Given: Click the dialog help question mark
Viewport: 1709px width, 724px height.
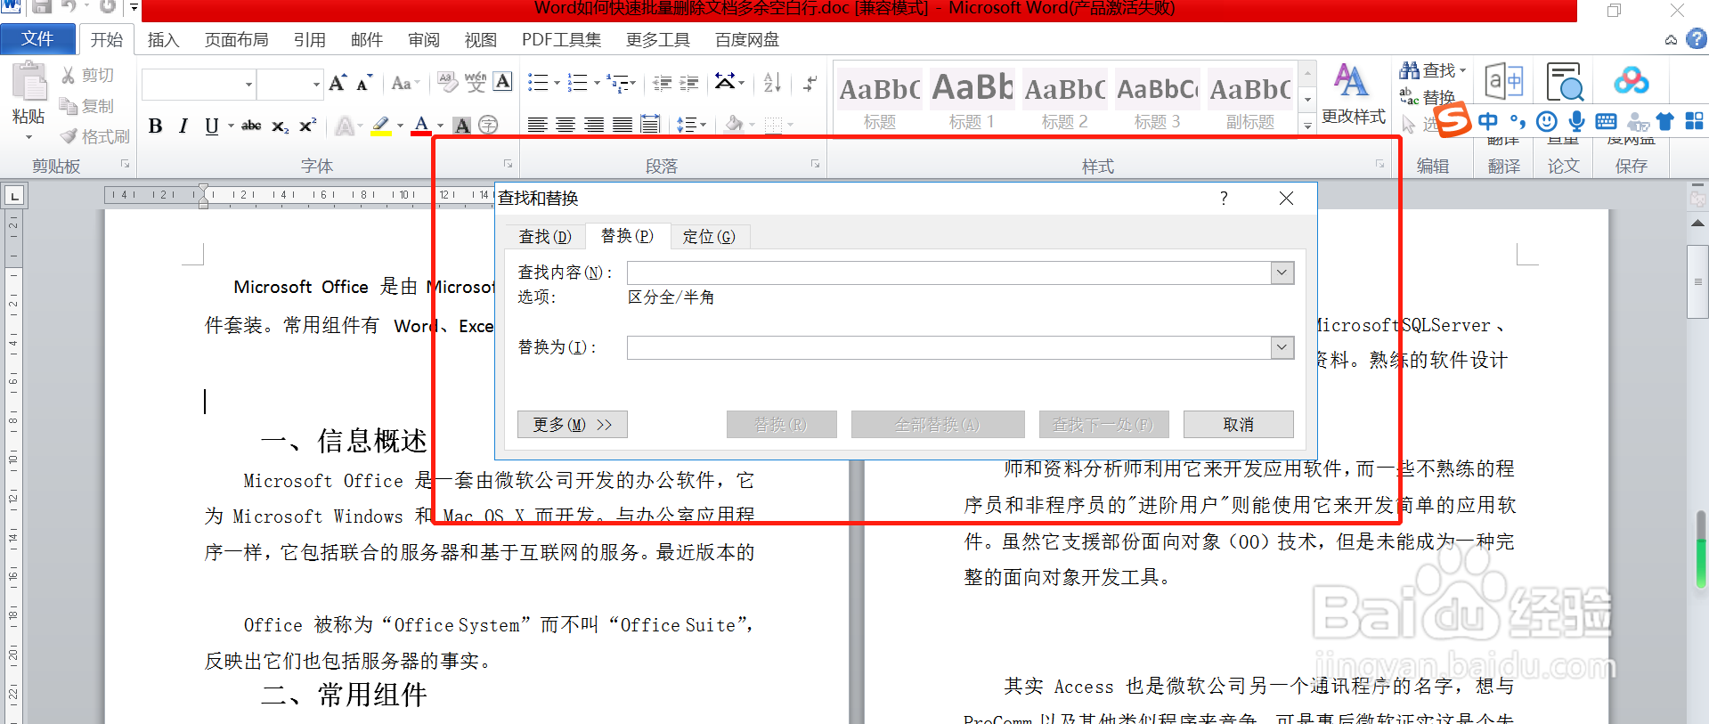Looking at the screenshot, I should click(x=1224, y=198).
